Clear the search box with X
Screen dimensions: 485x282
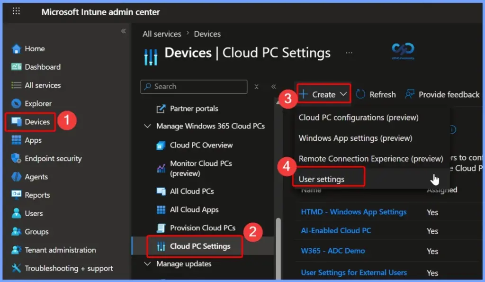tap(256, 87)
